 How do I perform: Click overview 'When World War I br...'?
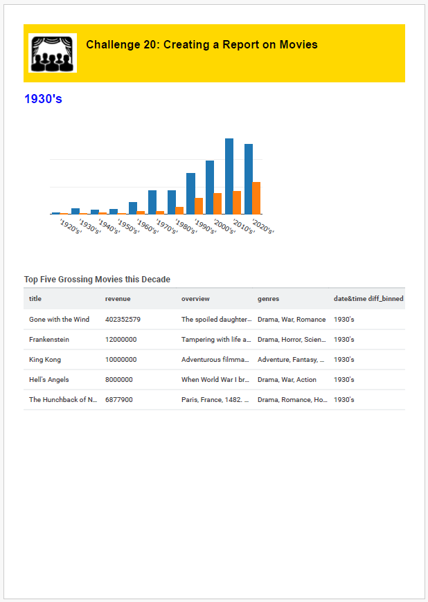(x=215, y=379)
